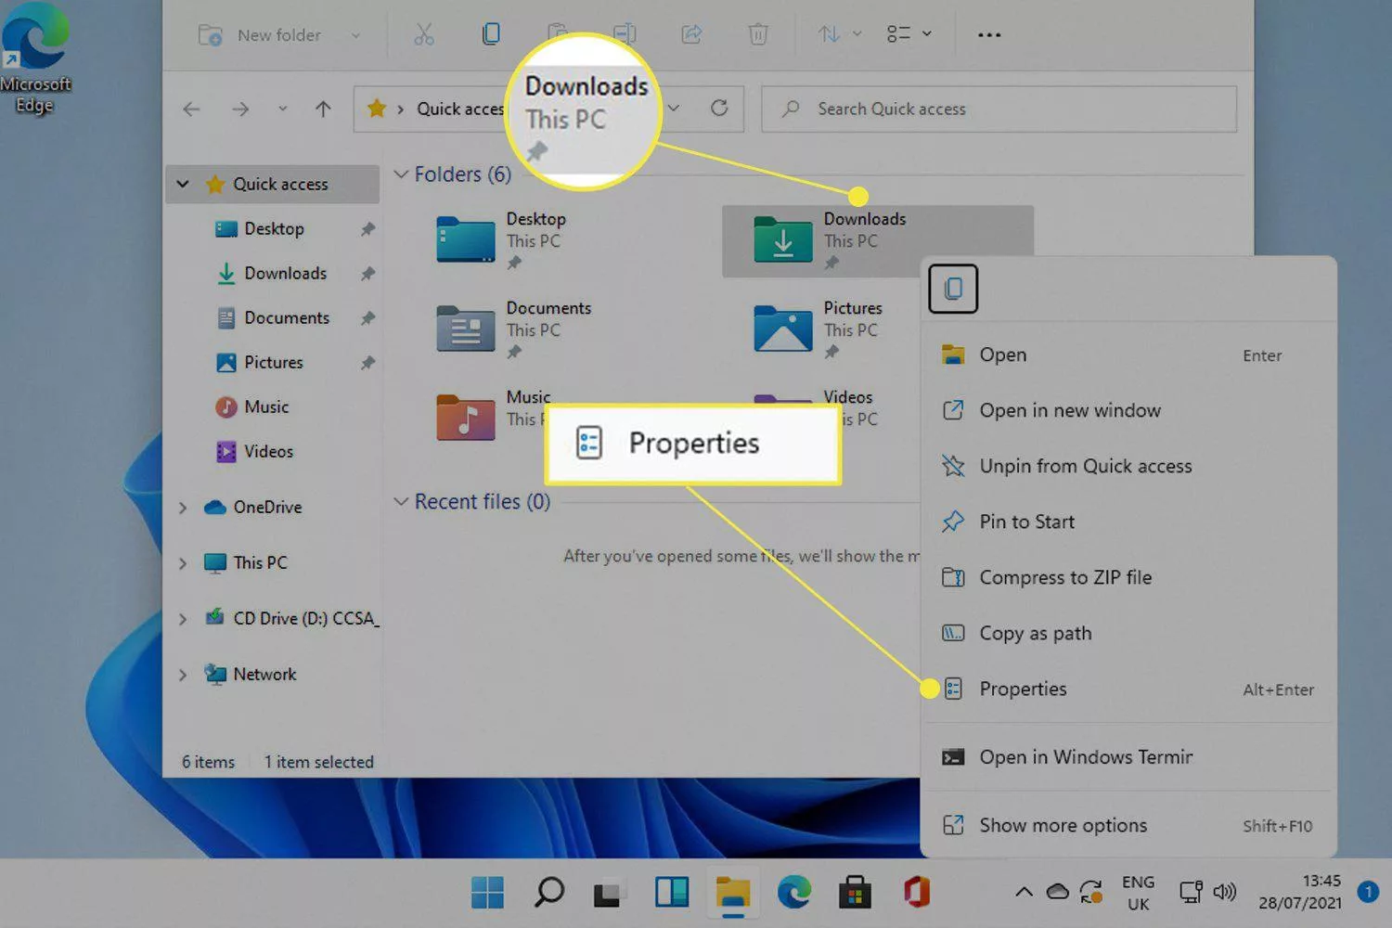Image resolution: width=1392 pixels, height=928 pixels.
Task: Select Properties from the context menu
Action: click(x=1023, y=689)
